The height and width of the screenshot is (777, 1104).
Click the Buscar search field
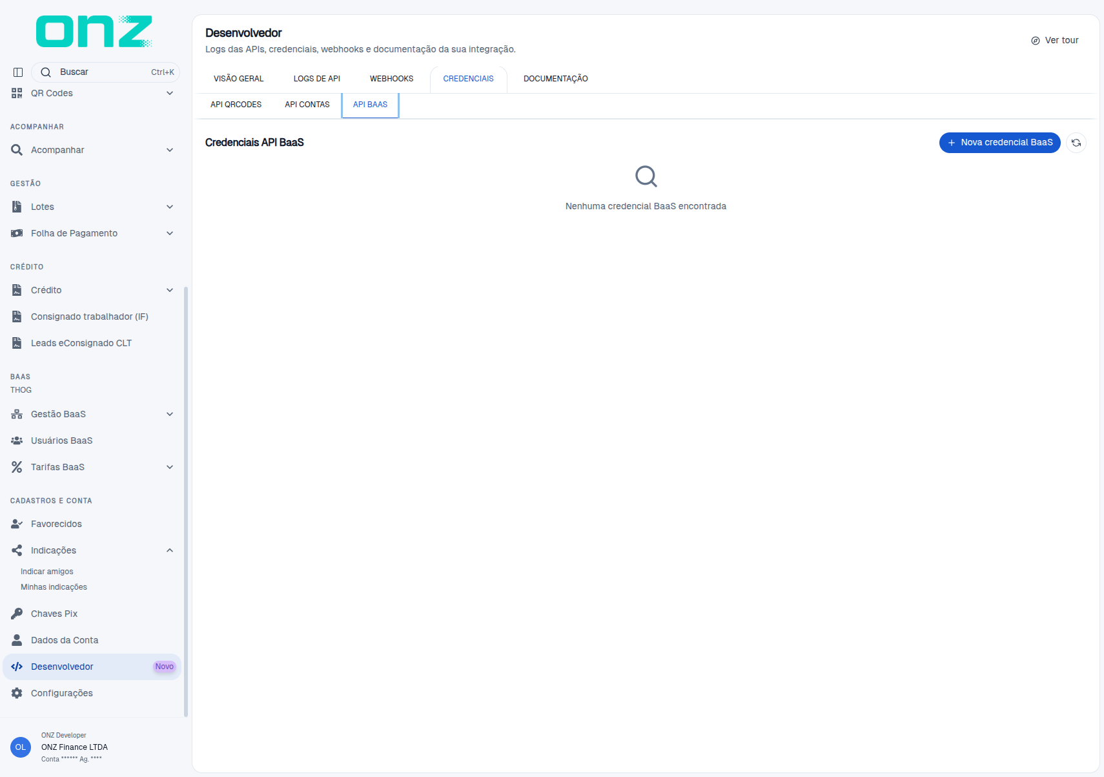click(106, 72)
